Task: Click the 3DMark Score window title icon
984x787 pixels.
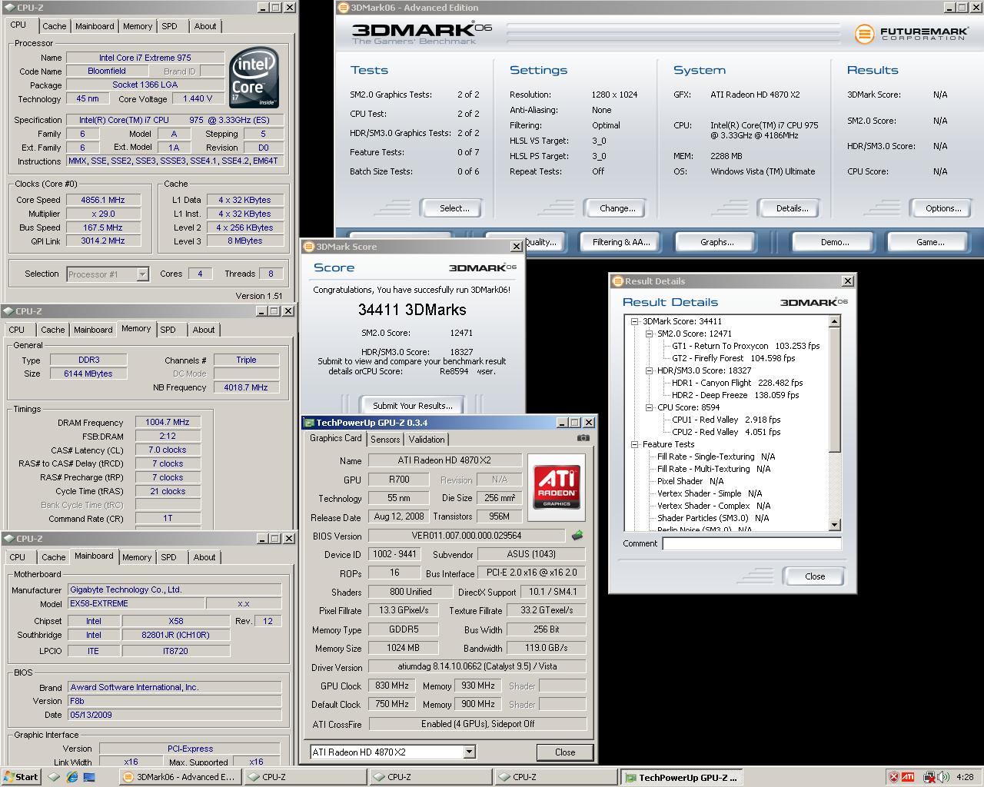Action: (x=308, y=247)
